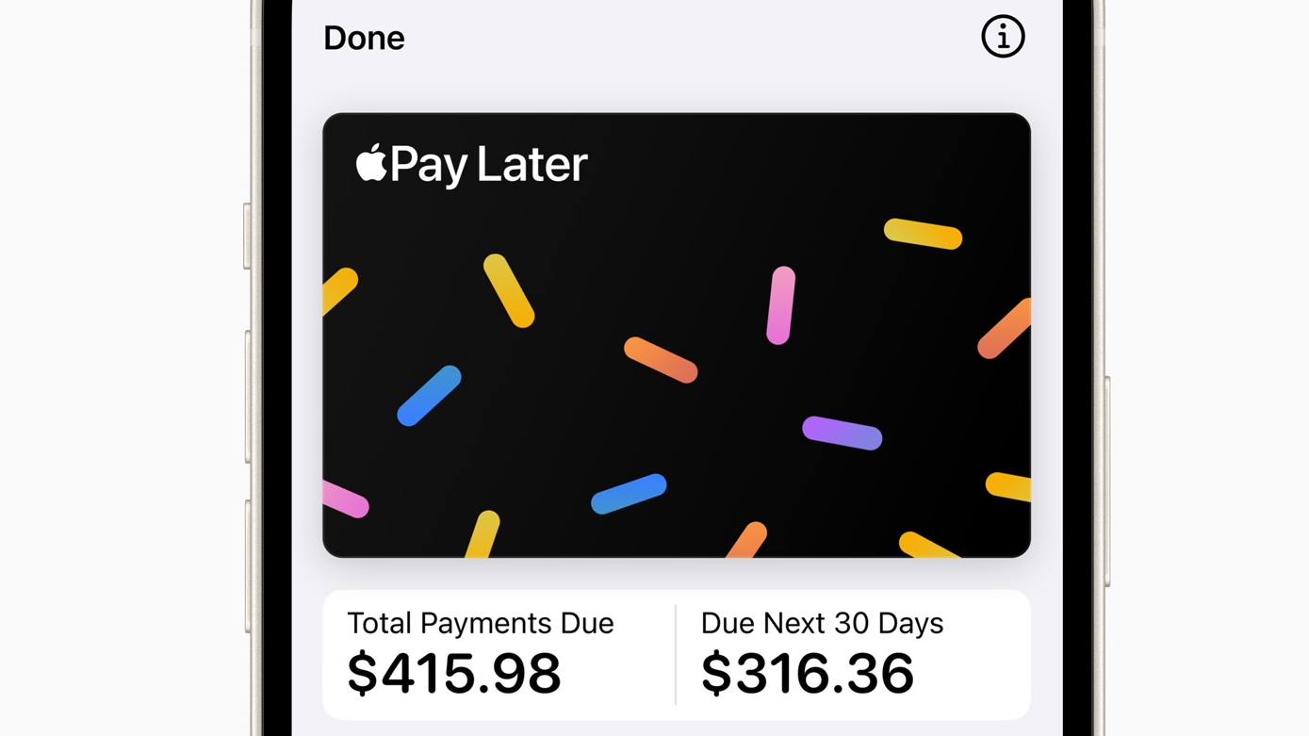Screen dimensions: 1309x736
Task: Select the Apple Pay Later card
Action: point(676,335)
